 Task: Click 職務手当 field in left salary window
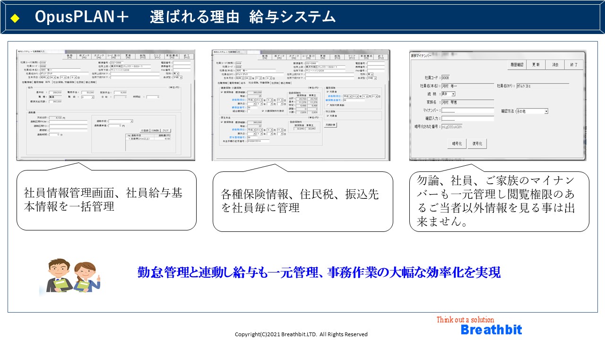(x=87, y=93)
